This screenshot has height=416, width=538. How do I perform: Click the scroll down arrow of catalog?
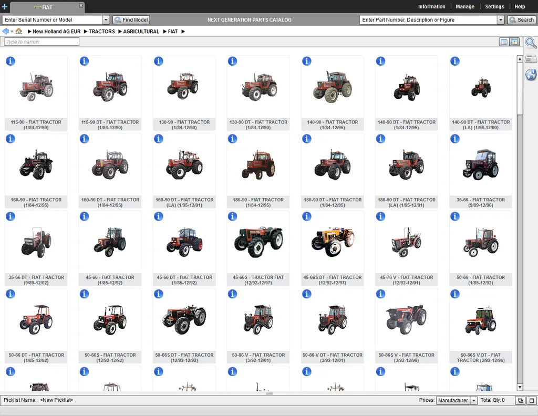520,387
